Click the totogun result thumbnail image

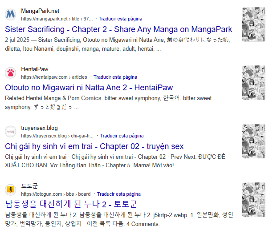click(x=253, y=200)
